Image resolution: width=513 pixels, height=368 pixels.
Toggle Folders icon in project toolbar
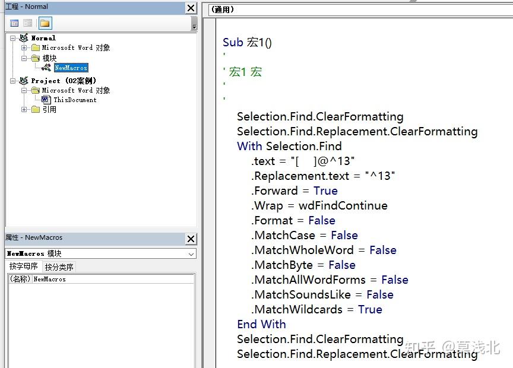45,23
